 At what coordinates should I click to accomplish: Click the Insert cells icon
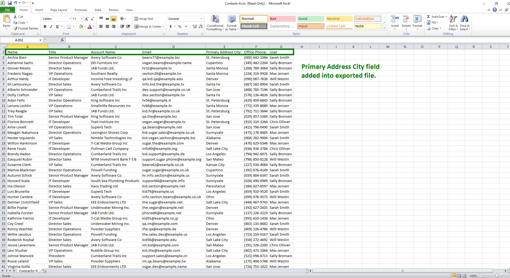(395, 19)
